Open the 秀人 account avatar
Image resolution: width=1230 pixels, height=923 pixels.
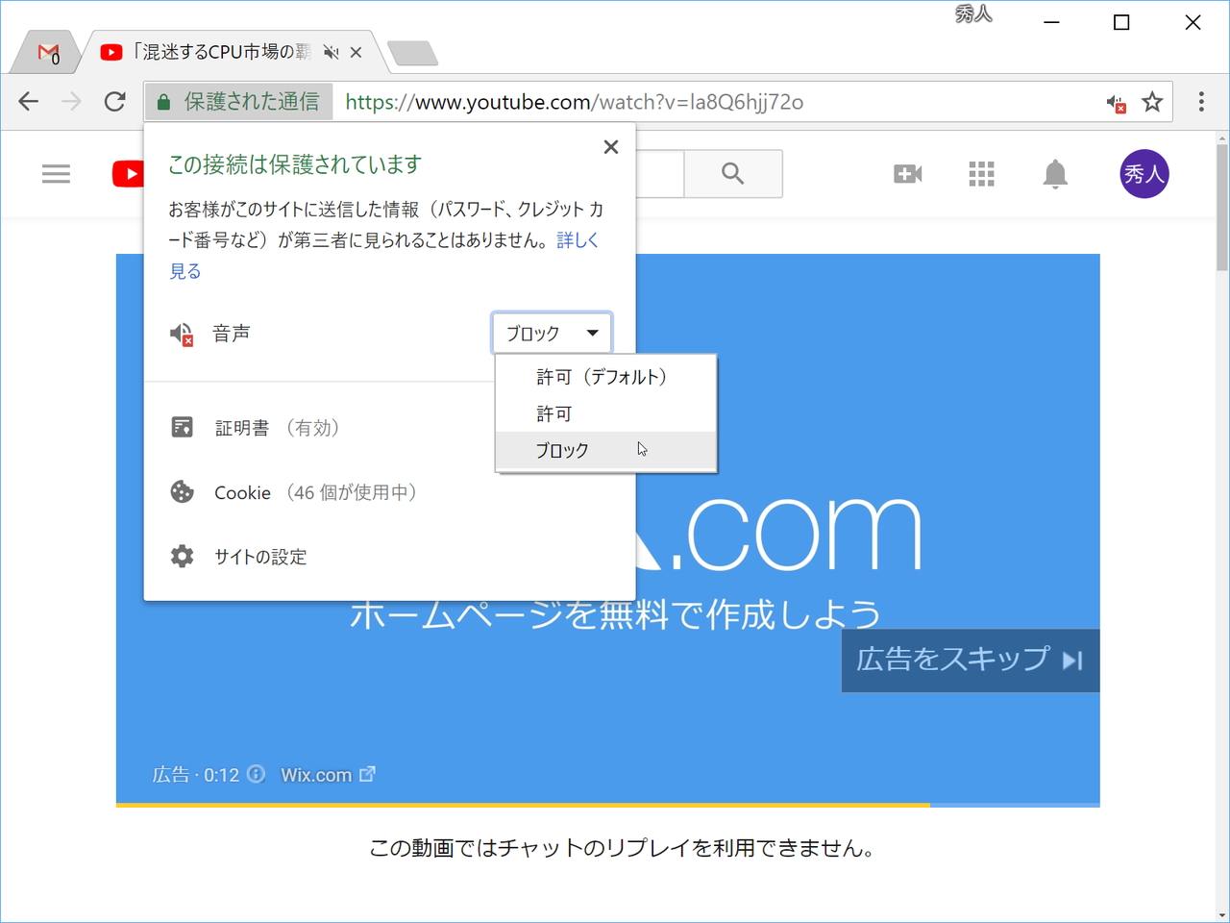[x=1144, y=174]
